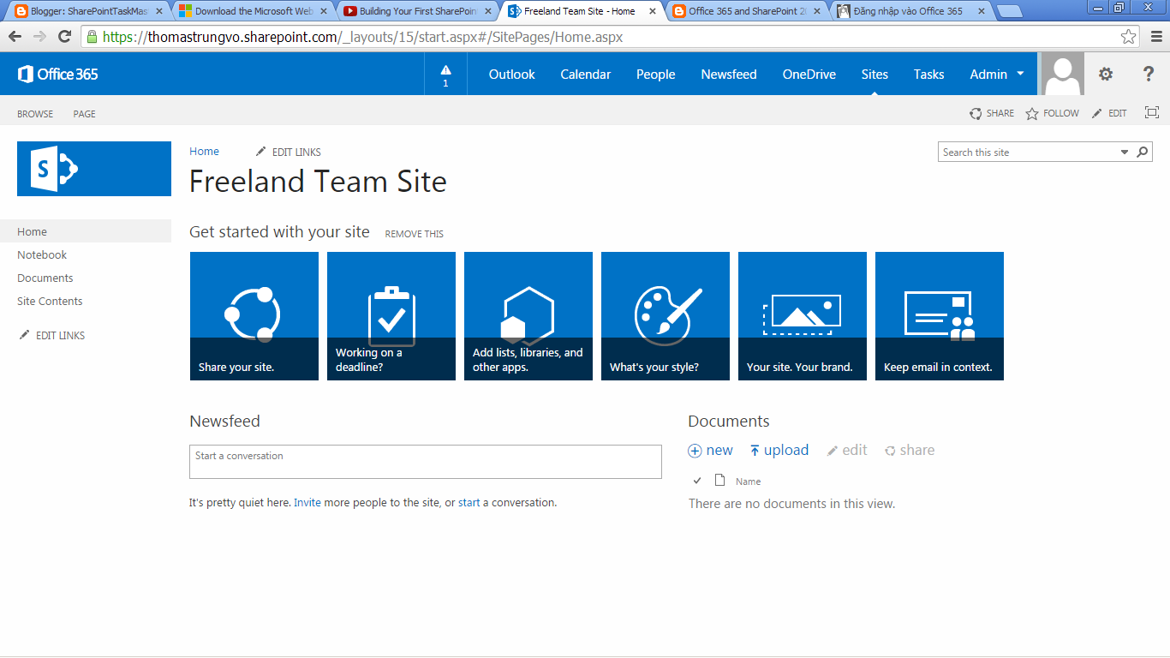This screenshot has height=658, width=1170.
Task: Click the Documents heading link
Action: pos(729,422)
